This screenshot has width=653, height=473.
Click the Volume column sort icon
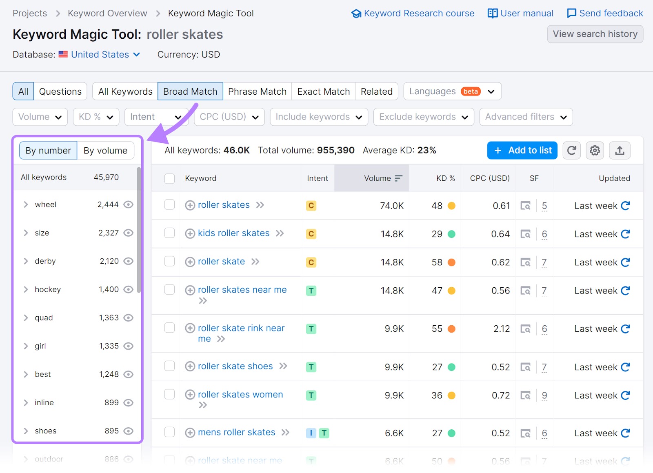398,178
